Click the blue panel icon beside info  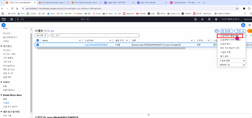coord(243,25)
